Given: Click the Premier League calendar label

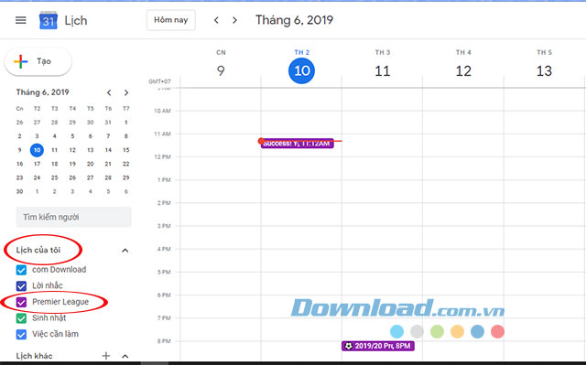Looking at the screenshot, I should click(60, 302).
